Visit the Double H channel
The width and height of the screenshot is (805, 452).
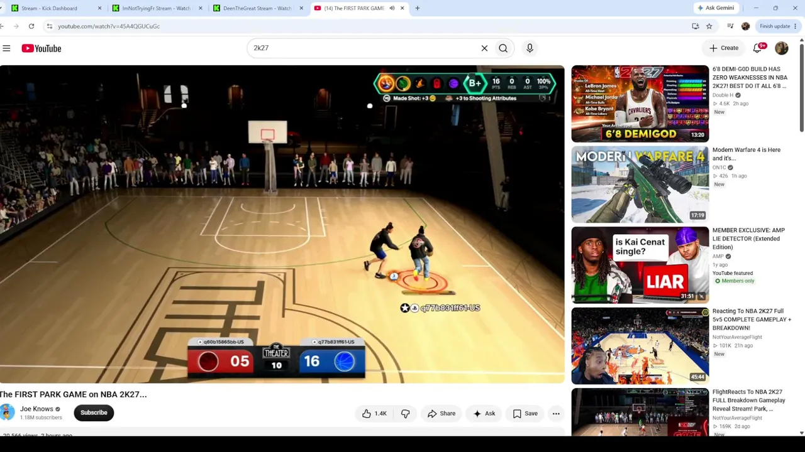723,95
